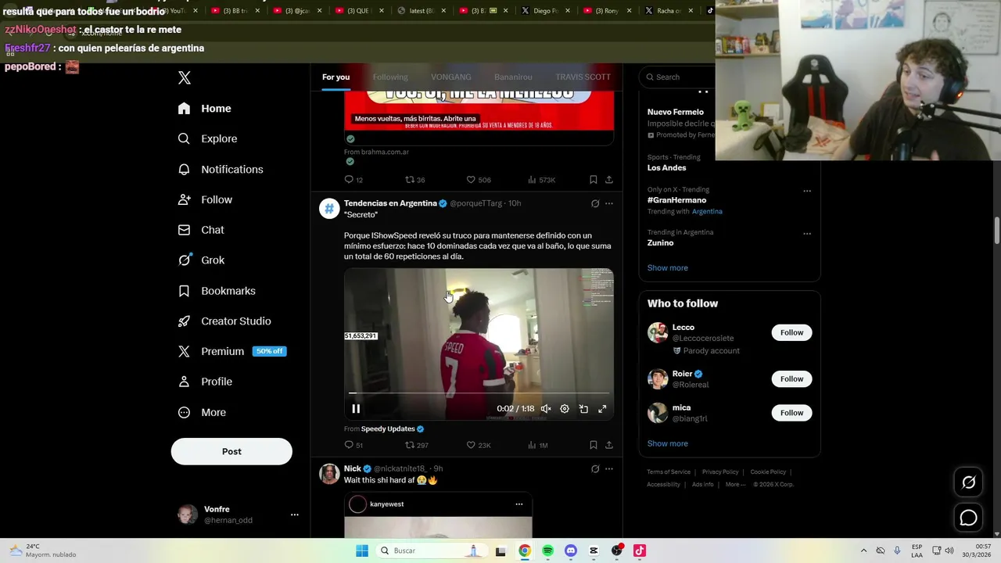This screenshot has height=563, width=1001.
Task: Open more options on Tendencias post
Action: coord(609,203)
